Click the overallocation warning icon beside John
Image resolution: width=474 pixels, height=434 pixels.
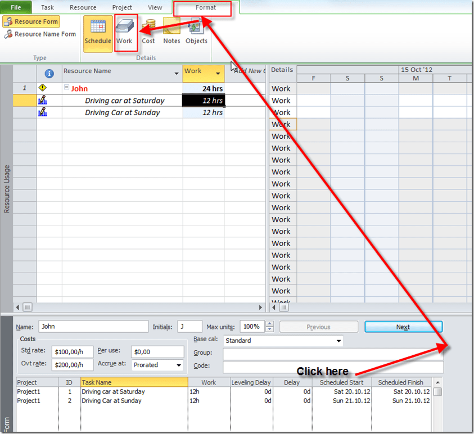click(42, 88)
